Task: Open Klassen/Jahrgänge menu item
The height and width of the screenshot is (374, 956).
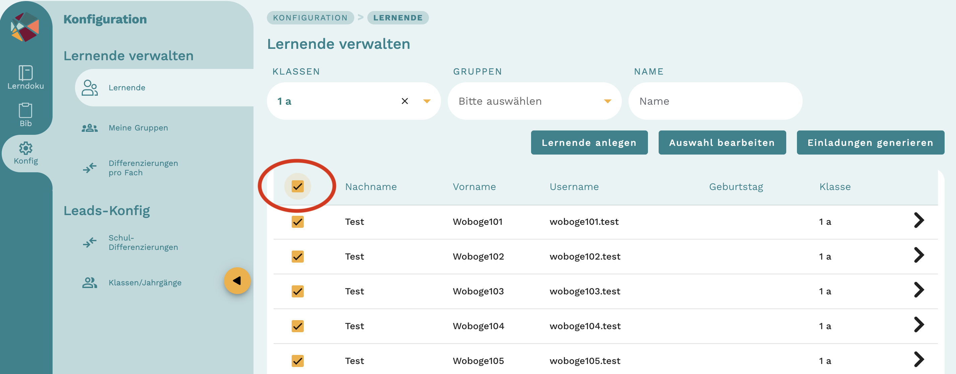Action: (x=145, y=283)
